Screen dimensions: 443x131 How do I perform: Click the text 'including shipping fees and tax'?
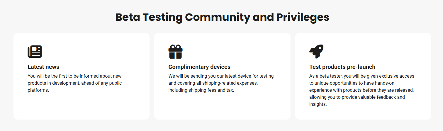point(201,90)
